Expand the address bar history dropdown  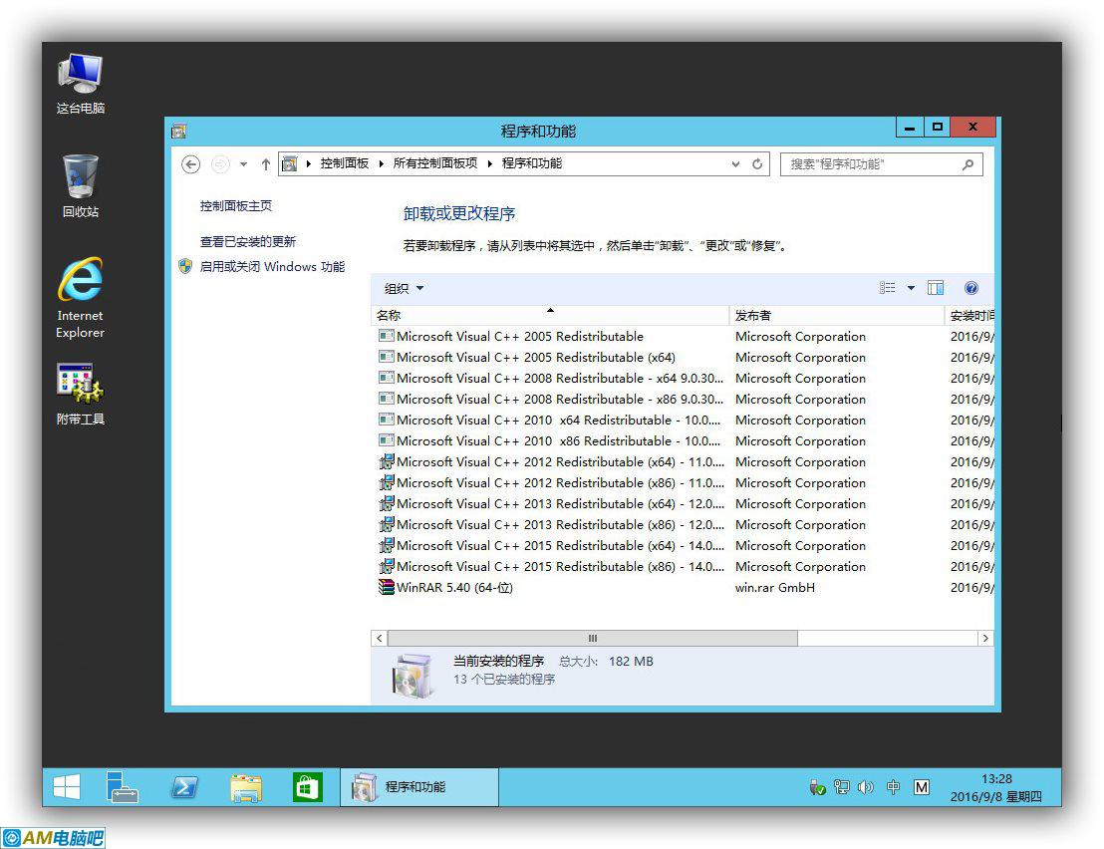point(735,164)
